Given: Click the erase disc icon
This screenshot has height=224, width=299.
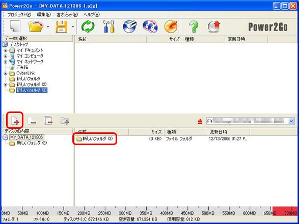Looking at the screenshot, I should [130, 26].
